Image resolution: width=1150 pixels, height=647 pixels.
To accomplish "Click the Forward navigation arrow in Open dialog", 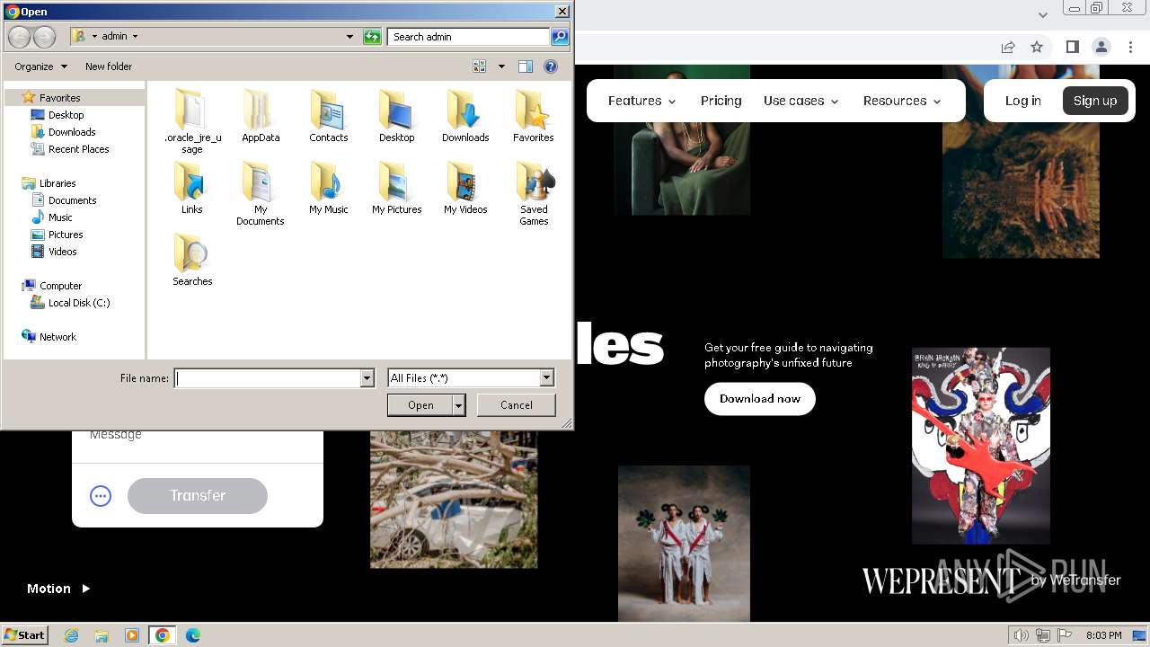I will (x=44, y=37).
